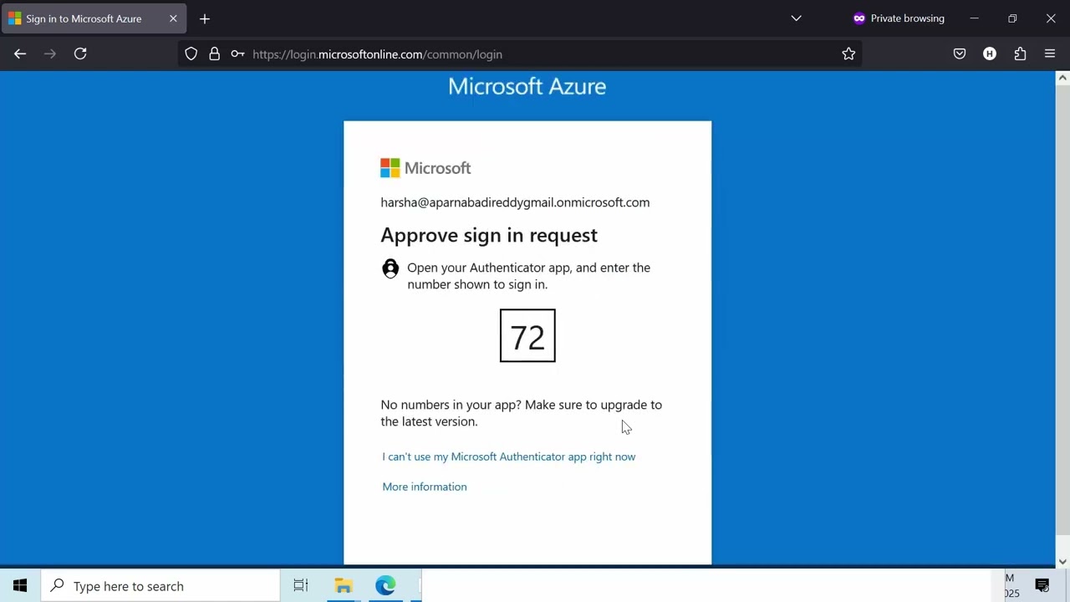The height and width of the screenshot is (602, 1070).
Task: Click the account email address text
Action: (515, 202)
